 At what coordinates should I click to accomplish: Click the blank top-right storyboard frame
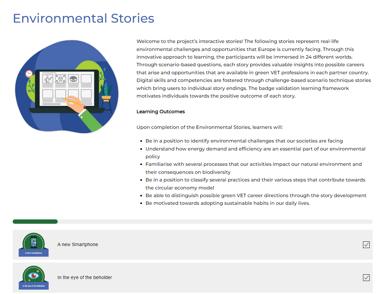click(x=86, y=79)
